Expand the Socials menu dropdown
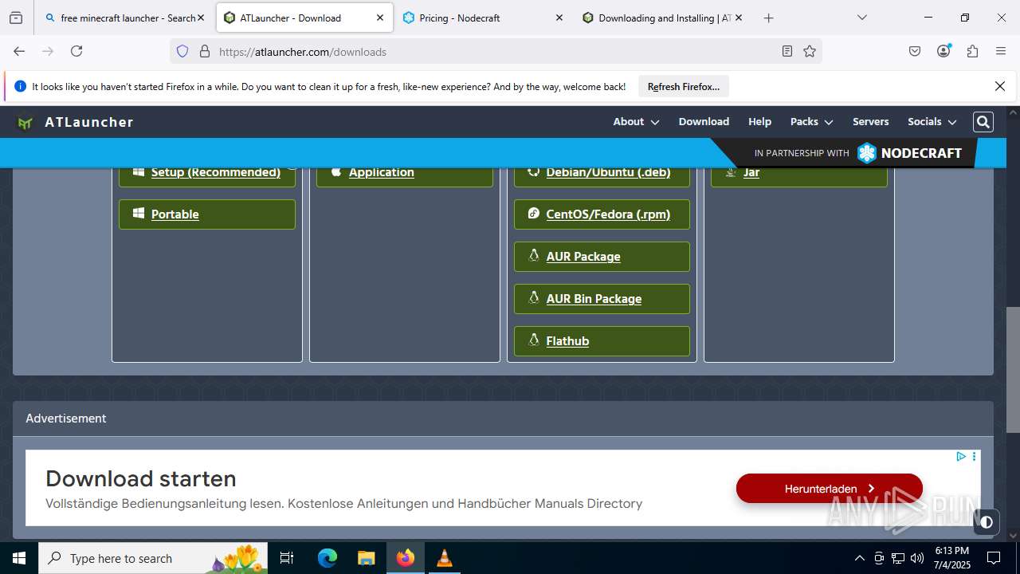 [932, 122]
